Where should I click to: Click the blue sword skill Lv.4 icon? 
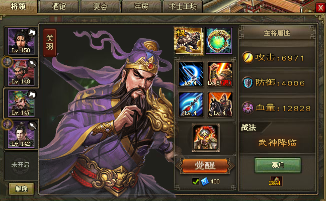191,74
